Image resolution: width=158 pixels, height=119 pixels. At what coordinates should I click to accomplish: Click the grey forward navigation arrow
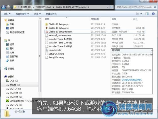pos(8,7)
